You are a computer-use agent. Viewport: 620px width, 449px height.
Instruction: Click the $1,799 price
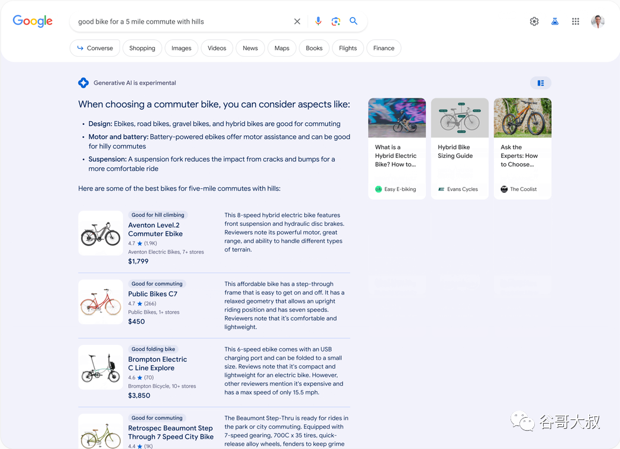tap(138, 261)
